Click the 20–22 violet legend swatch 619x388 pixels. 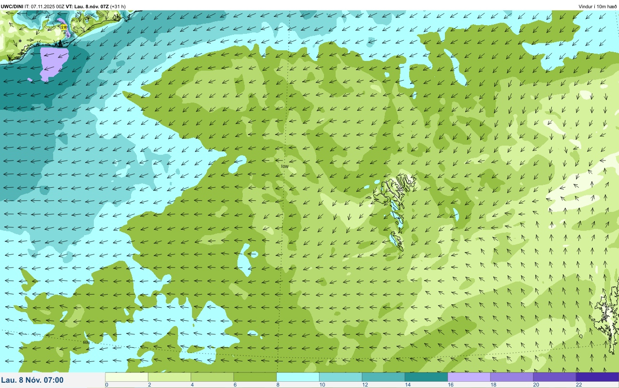coord(555,377)
